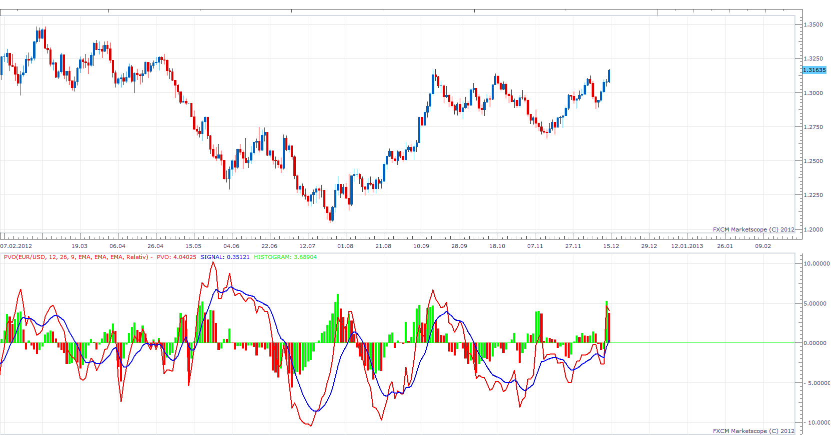
Task: Click the 1.2750 price axis label
Action: click(x=813, y=127)
